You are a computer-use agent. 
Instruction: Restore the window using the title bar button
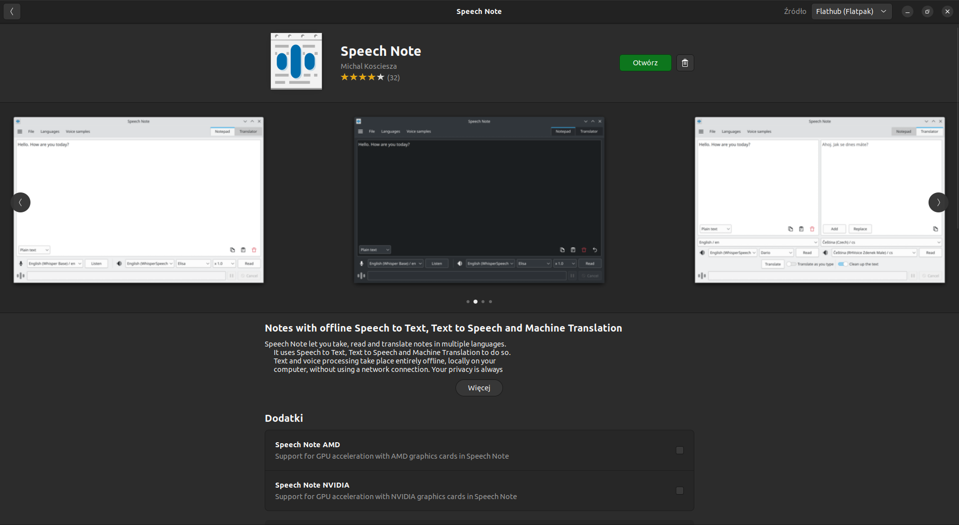click(927, 11)
